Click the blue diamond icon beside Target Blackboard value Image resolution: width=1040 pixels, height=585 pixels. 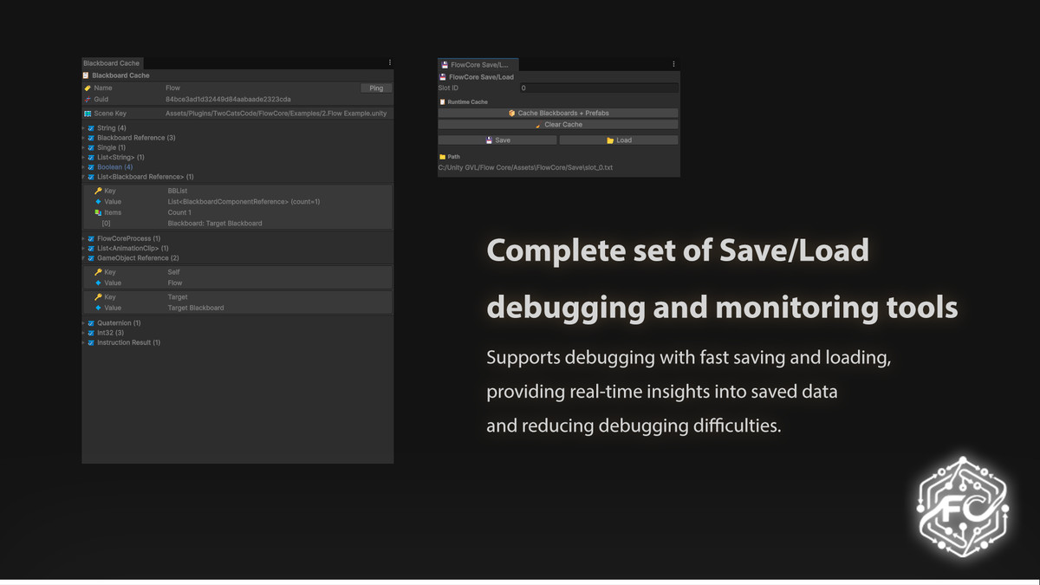point(98,308)
